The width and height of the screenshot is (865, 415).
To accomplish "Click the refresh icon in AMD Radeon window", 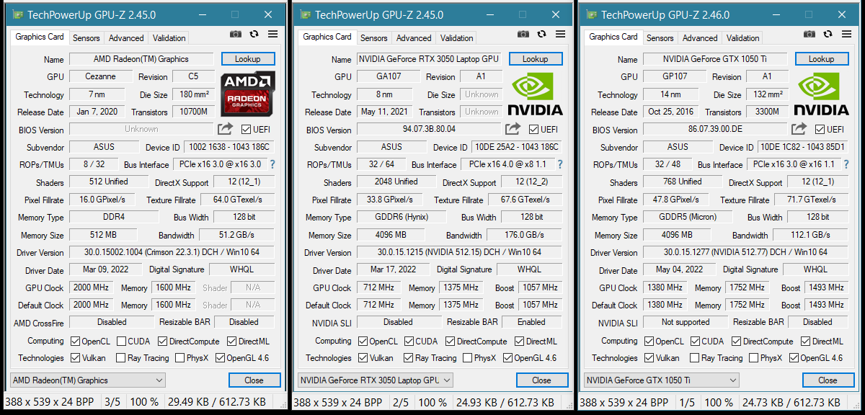I will (254, 35).
